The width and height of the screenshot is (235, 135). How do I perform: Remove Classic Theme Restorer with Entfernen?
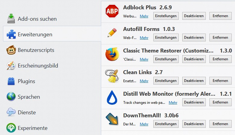(x=221, y=59)
